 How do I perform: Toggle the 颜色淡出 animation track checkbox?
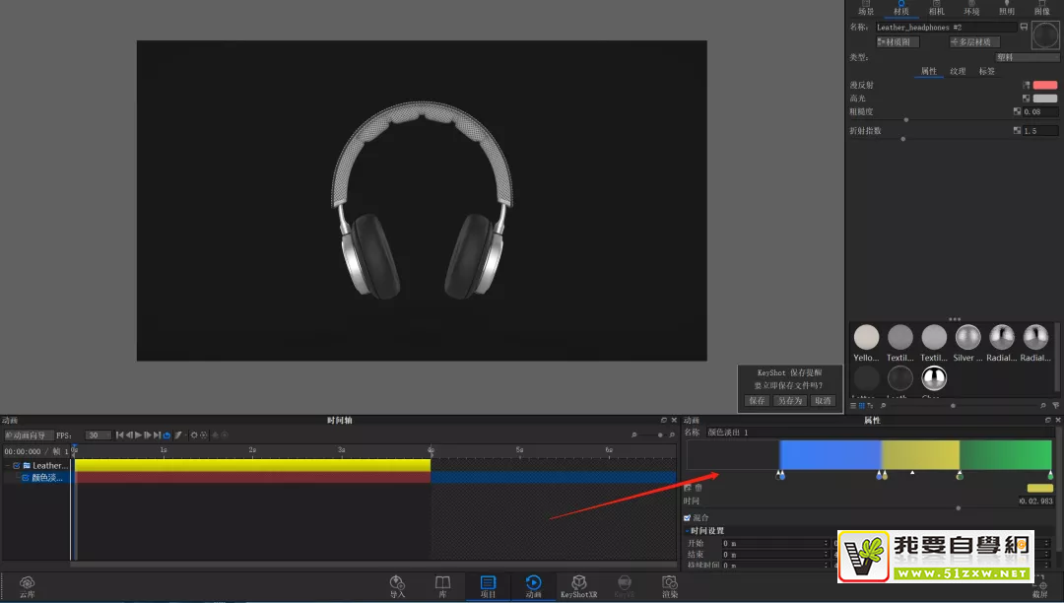(x=26, y=478)
